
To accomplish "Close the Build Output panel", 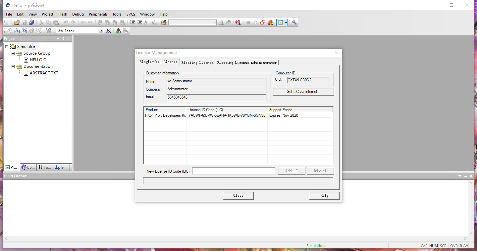I will (x=471, y=176).
